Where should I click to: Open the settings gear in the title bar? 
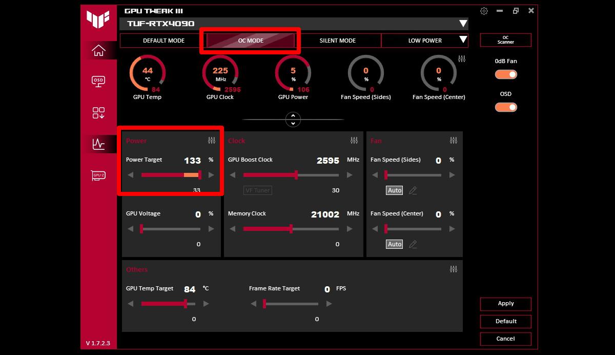tap(484, 10)
